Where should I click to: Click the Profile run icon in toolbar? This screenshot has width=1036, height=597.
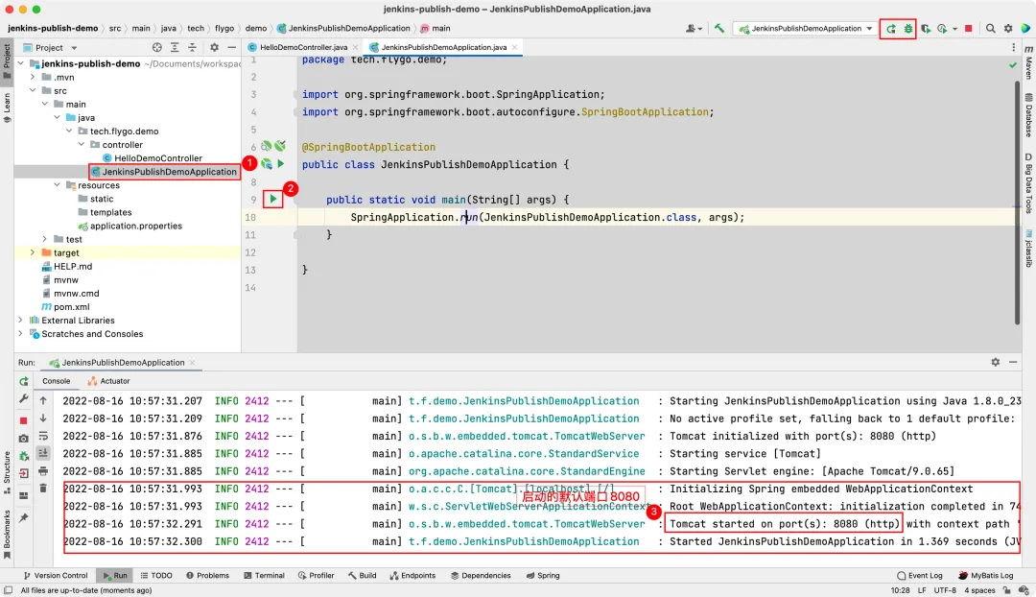coord(942,29)
